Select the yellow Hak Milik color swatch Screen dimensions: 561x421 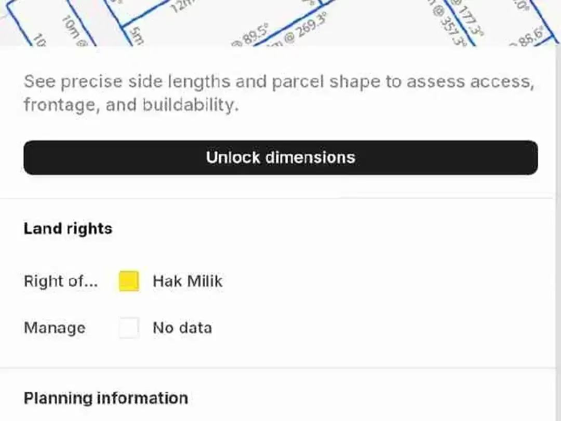[129, 281]
